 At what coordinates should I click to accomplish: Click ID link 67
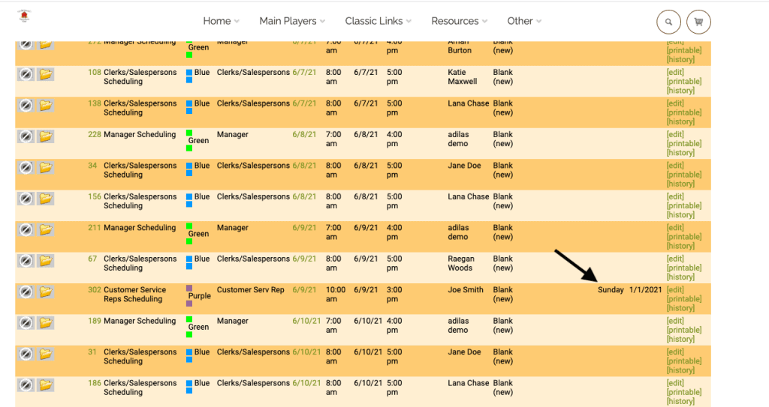tap(92, 259)
